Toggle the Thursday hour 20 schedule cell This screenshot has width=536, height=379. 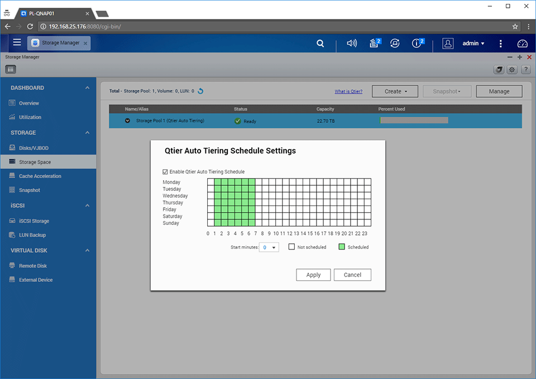click(347, 202)
